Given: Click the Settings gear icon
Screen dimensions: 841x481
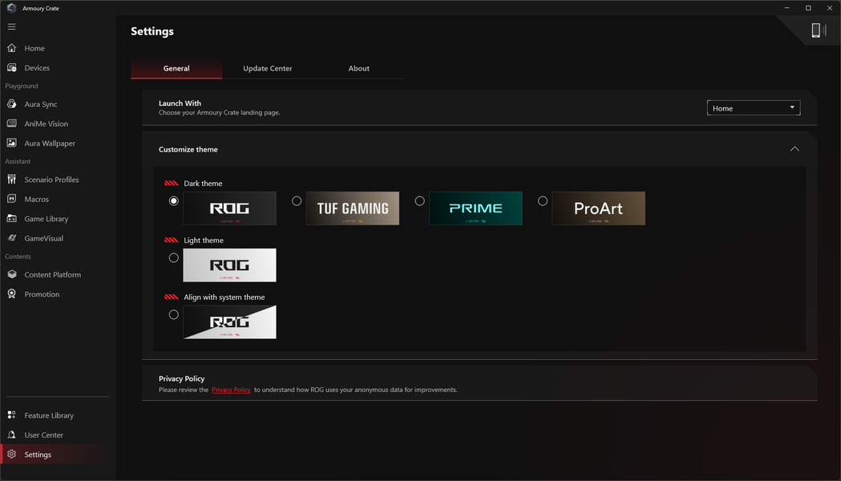Looking at the screenshot, I should pyautogui.click(x=11, y=455).
